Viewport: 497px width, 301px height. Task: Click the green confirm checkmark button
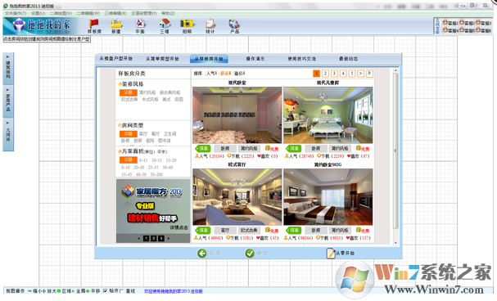pyautogui.click(x=250, y=254)
